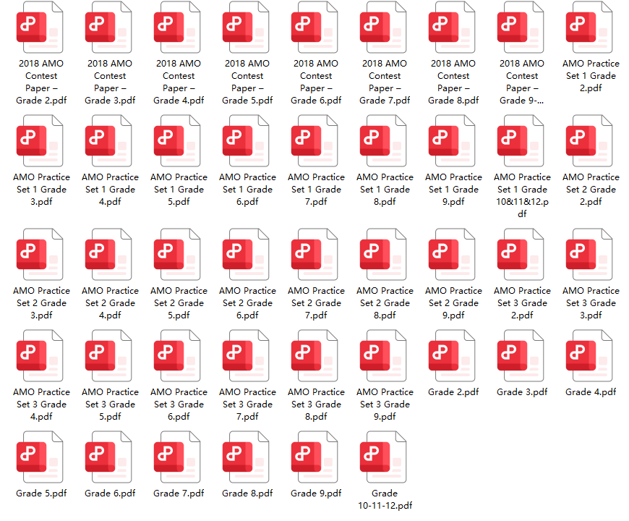Click the 2018 AMO Contest Grade 9- filename label

(x=522, y=82)
